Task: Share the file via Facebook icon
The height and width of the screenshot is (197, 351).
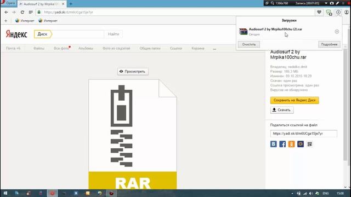Action: point(282,144)
